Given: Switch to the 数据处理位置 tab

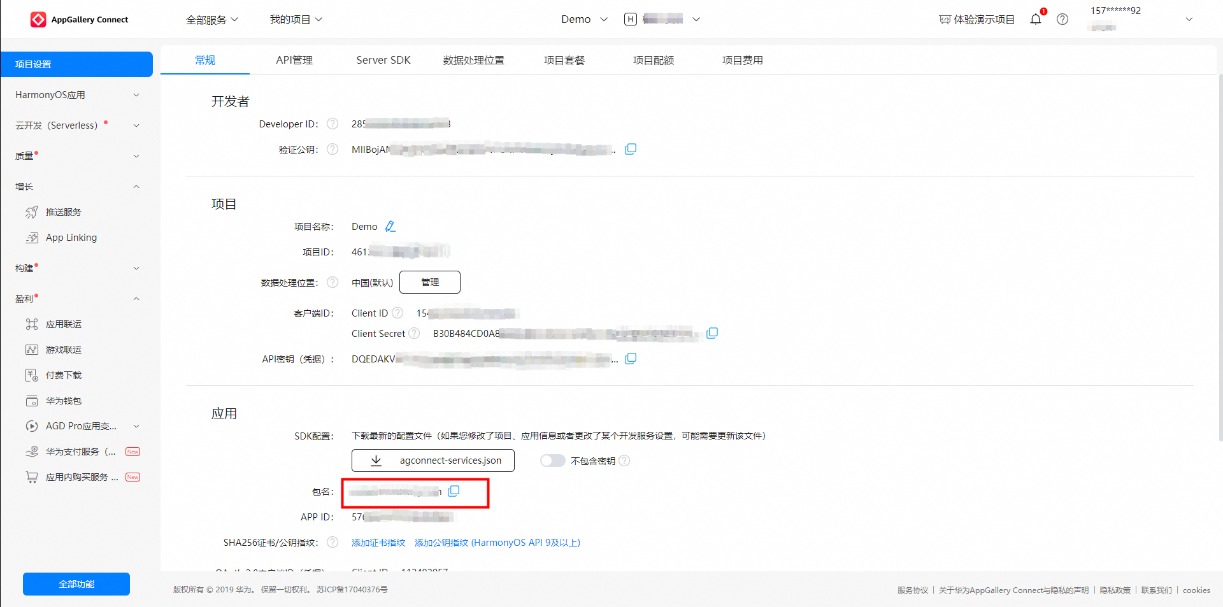Looking at the screenshot, I should (473, 60).
